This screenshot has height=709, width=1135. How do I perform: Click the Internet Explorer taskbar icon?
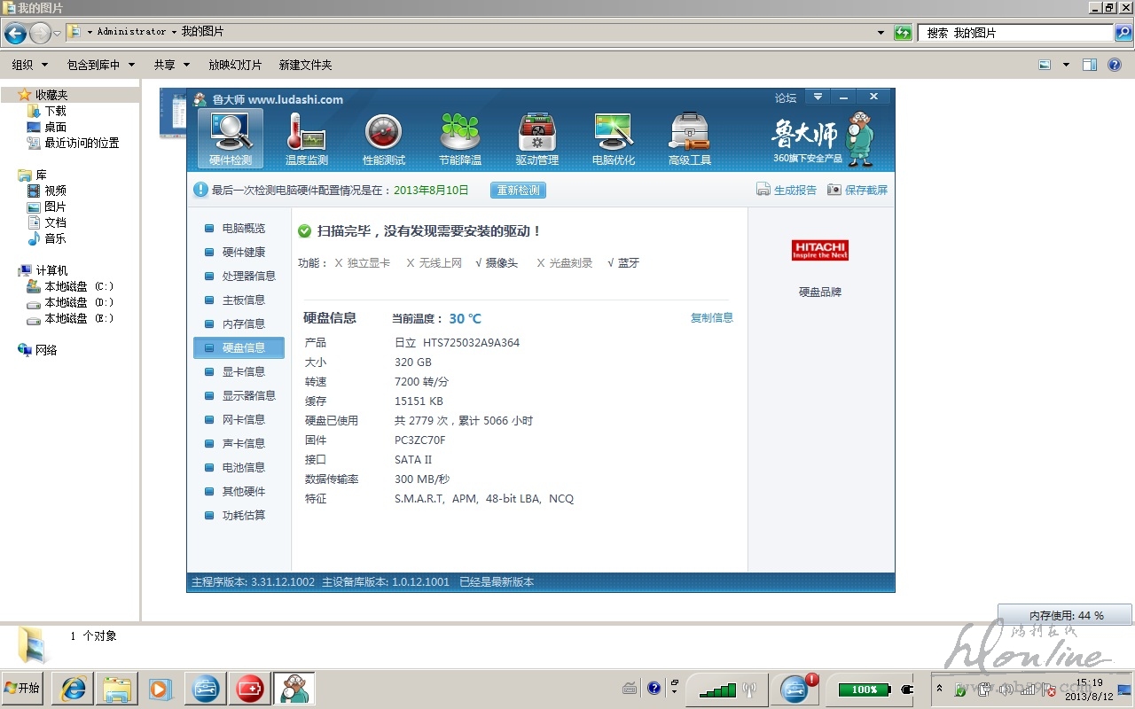click(74, 688)
